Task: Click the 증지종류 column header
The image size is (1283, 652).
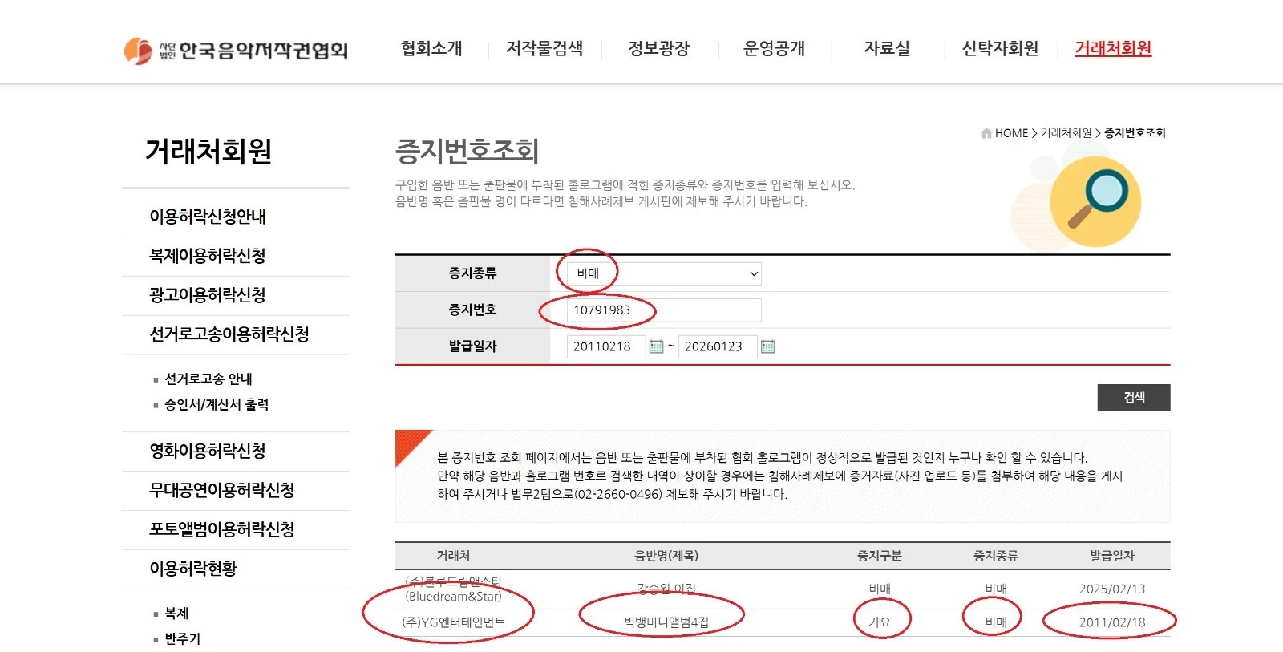Action: [996, 556]
